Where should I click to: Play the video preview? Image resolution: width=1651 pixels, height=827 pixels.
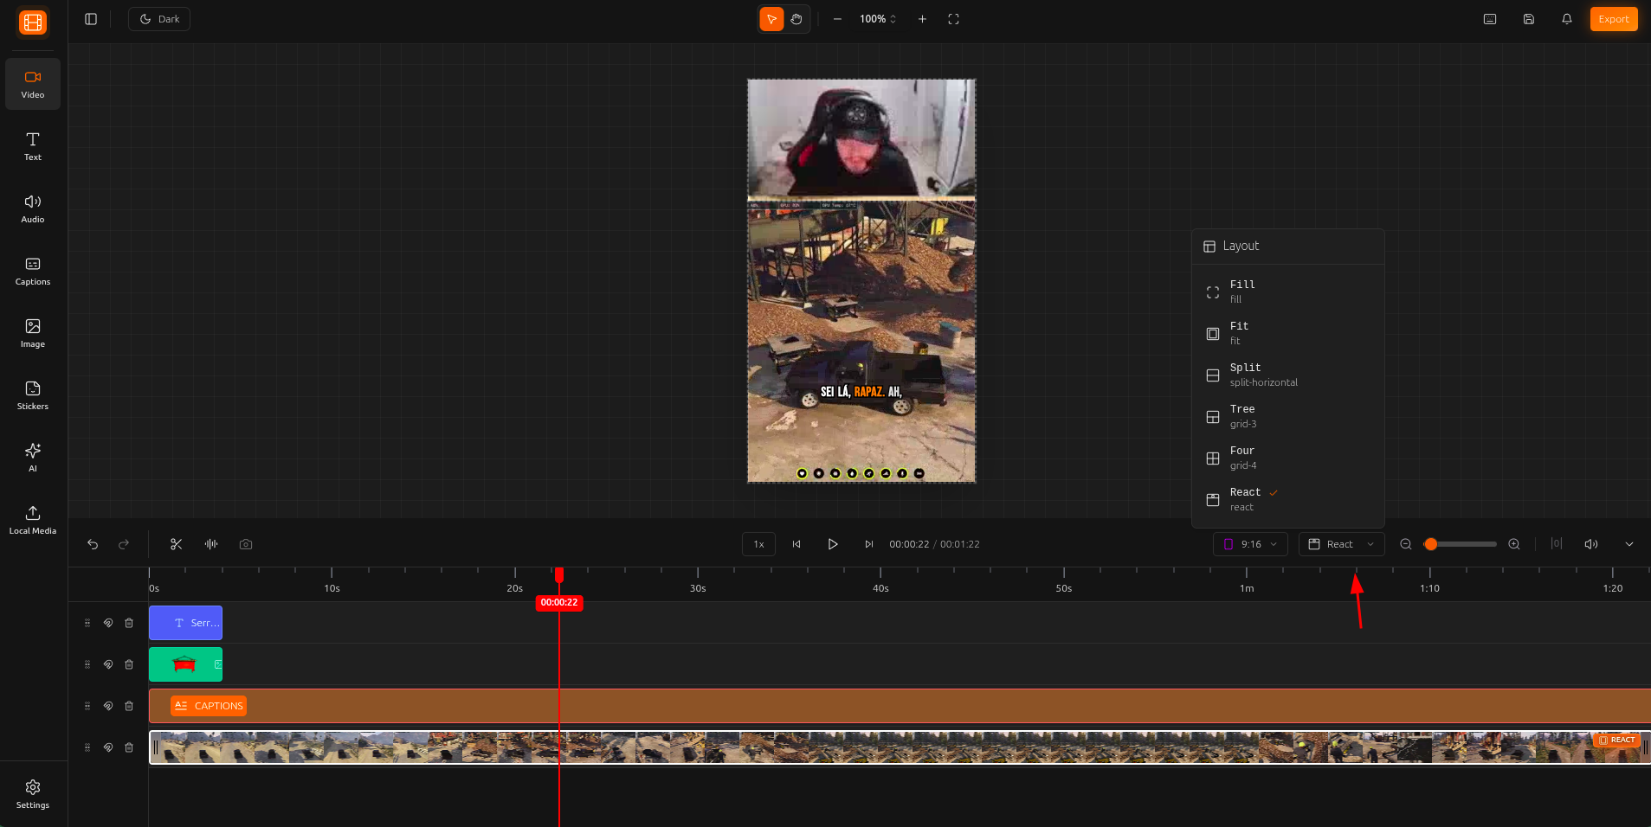[833, 544]
